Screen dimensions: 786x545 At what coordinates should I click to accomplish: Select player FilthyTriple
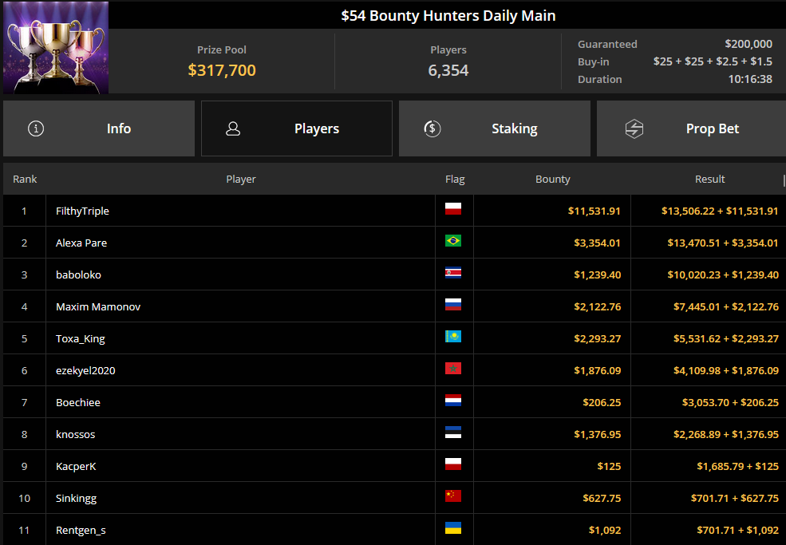pyautogui.click(x=82, y=211)
